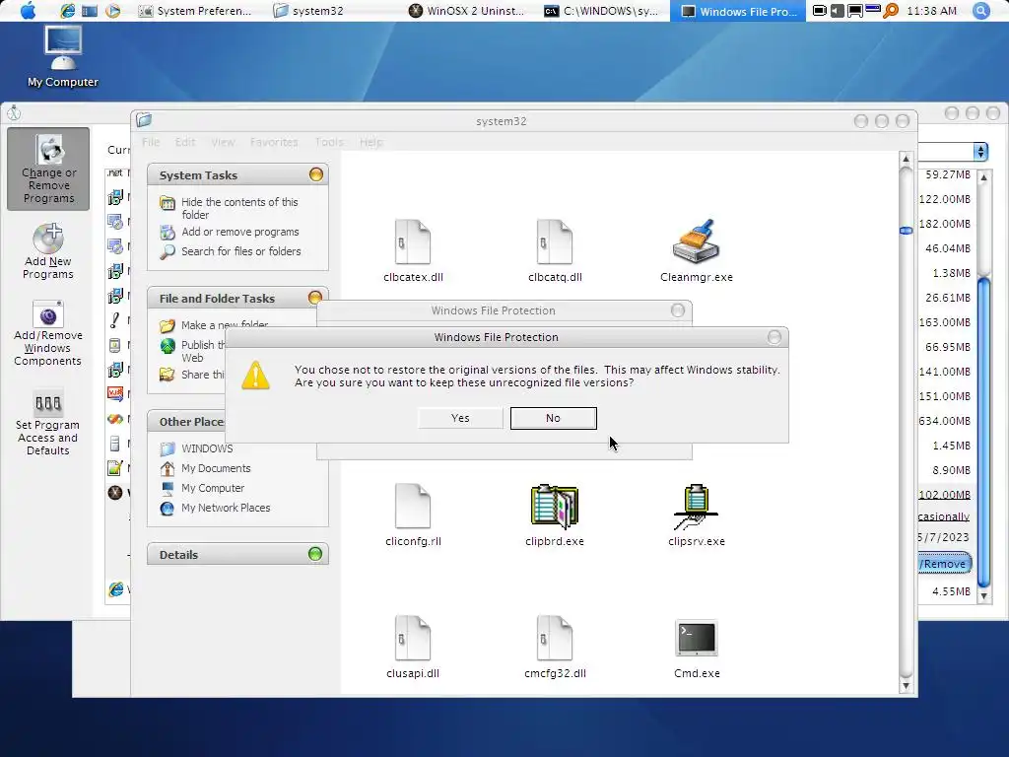The width and height of the screenshot is (1009, 757).
Task: Click the Add/Remove Programs list scrollbar thumb
Action: coord(983,430)
